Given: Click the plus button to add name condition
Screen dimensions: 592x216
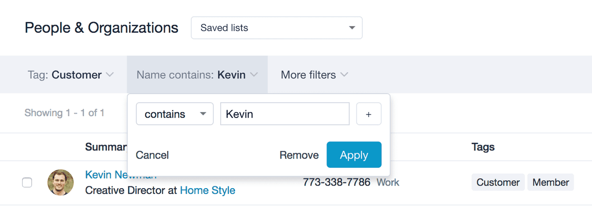Looking at the screenshot, I should tap(369, 114).
